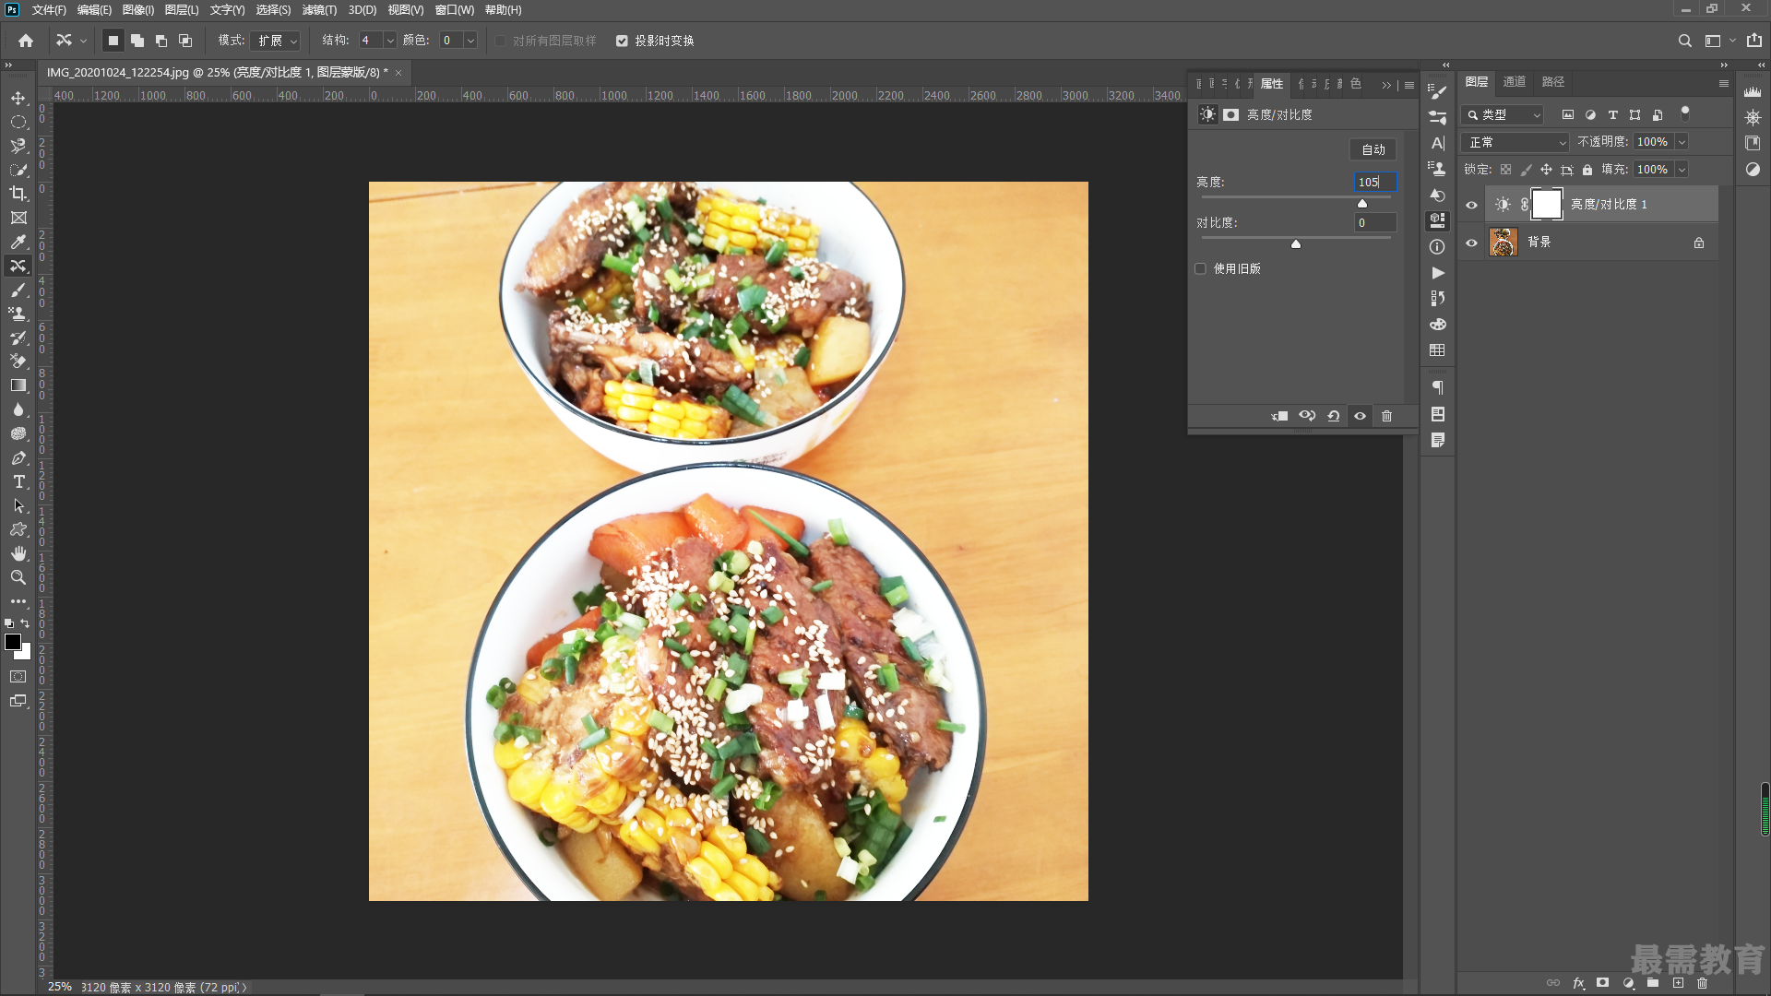Image resolution: width=1771 pixels, height=996 pixels.
Task: Select the Horizontal Type tool
Action: point(18,481)
